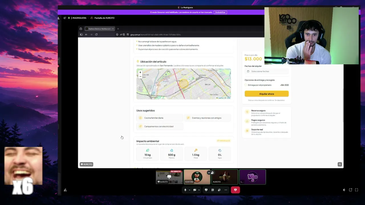Viewport: 365px width, 205px height.
Task: Click the Fechas del alquiler label
Action: (253, 66)
